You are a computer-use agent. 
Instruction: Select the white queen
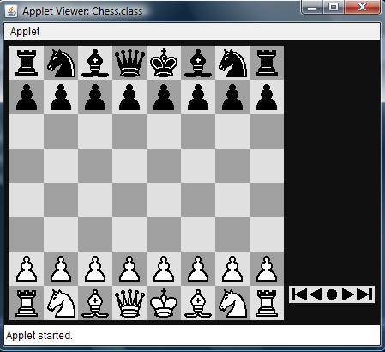click(x=129, y=303)
